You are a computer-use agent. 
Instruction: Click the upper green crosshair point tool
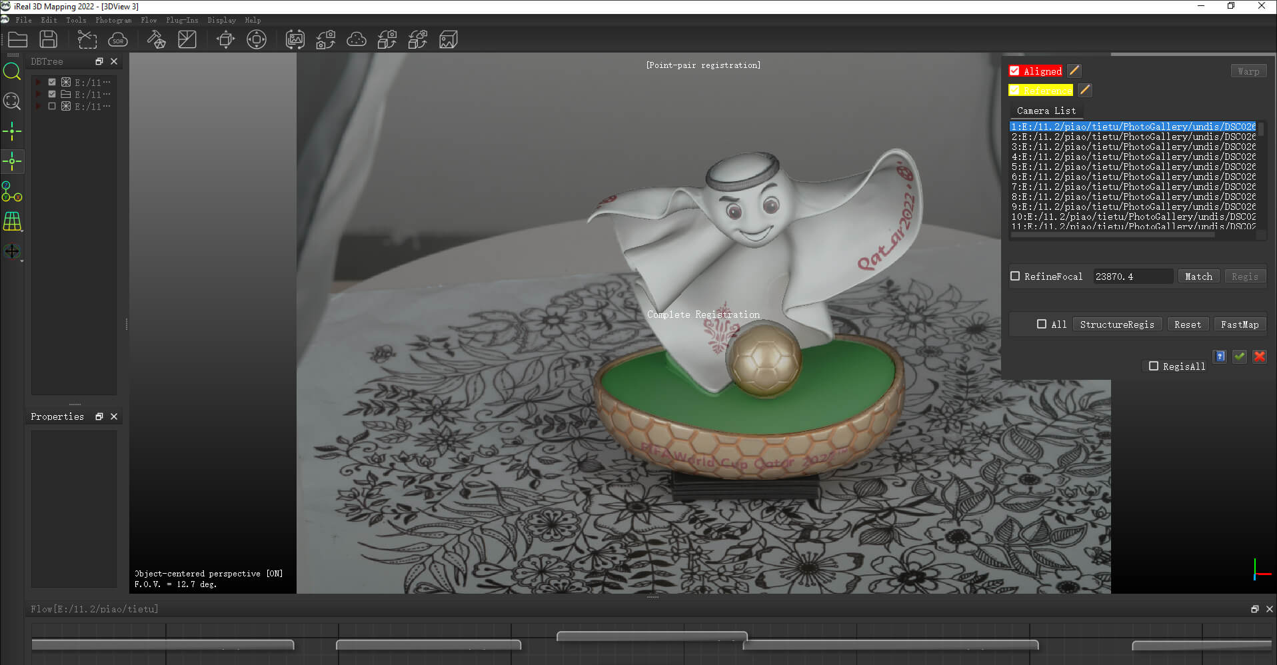12,131
